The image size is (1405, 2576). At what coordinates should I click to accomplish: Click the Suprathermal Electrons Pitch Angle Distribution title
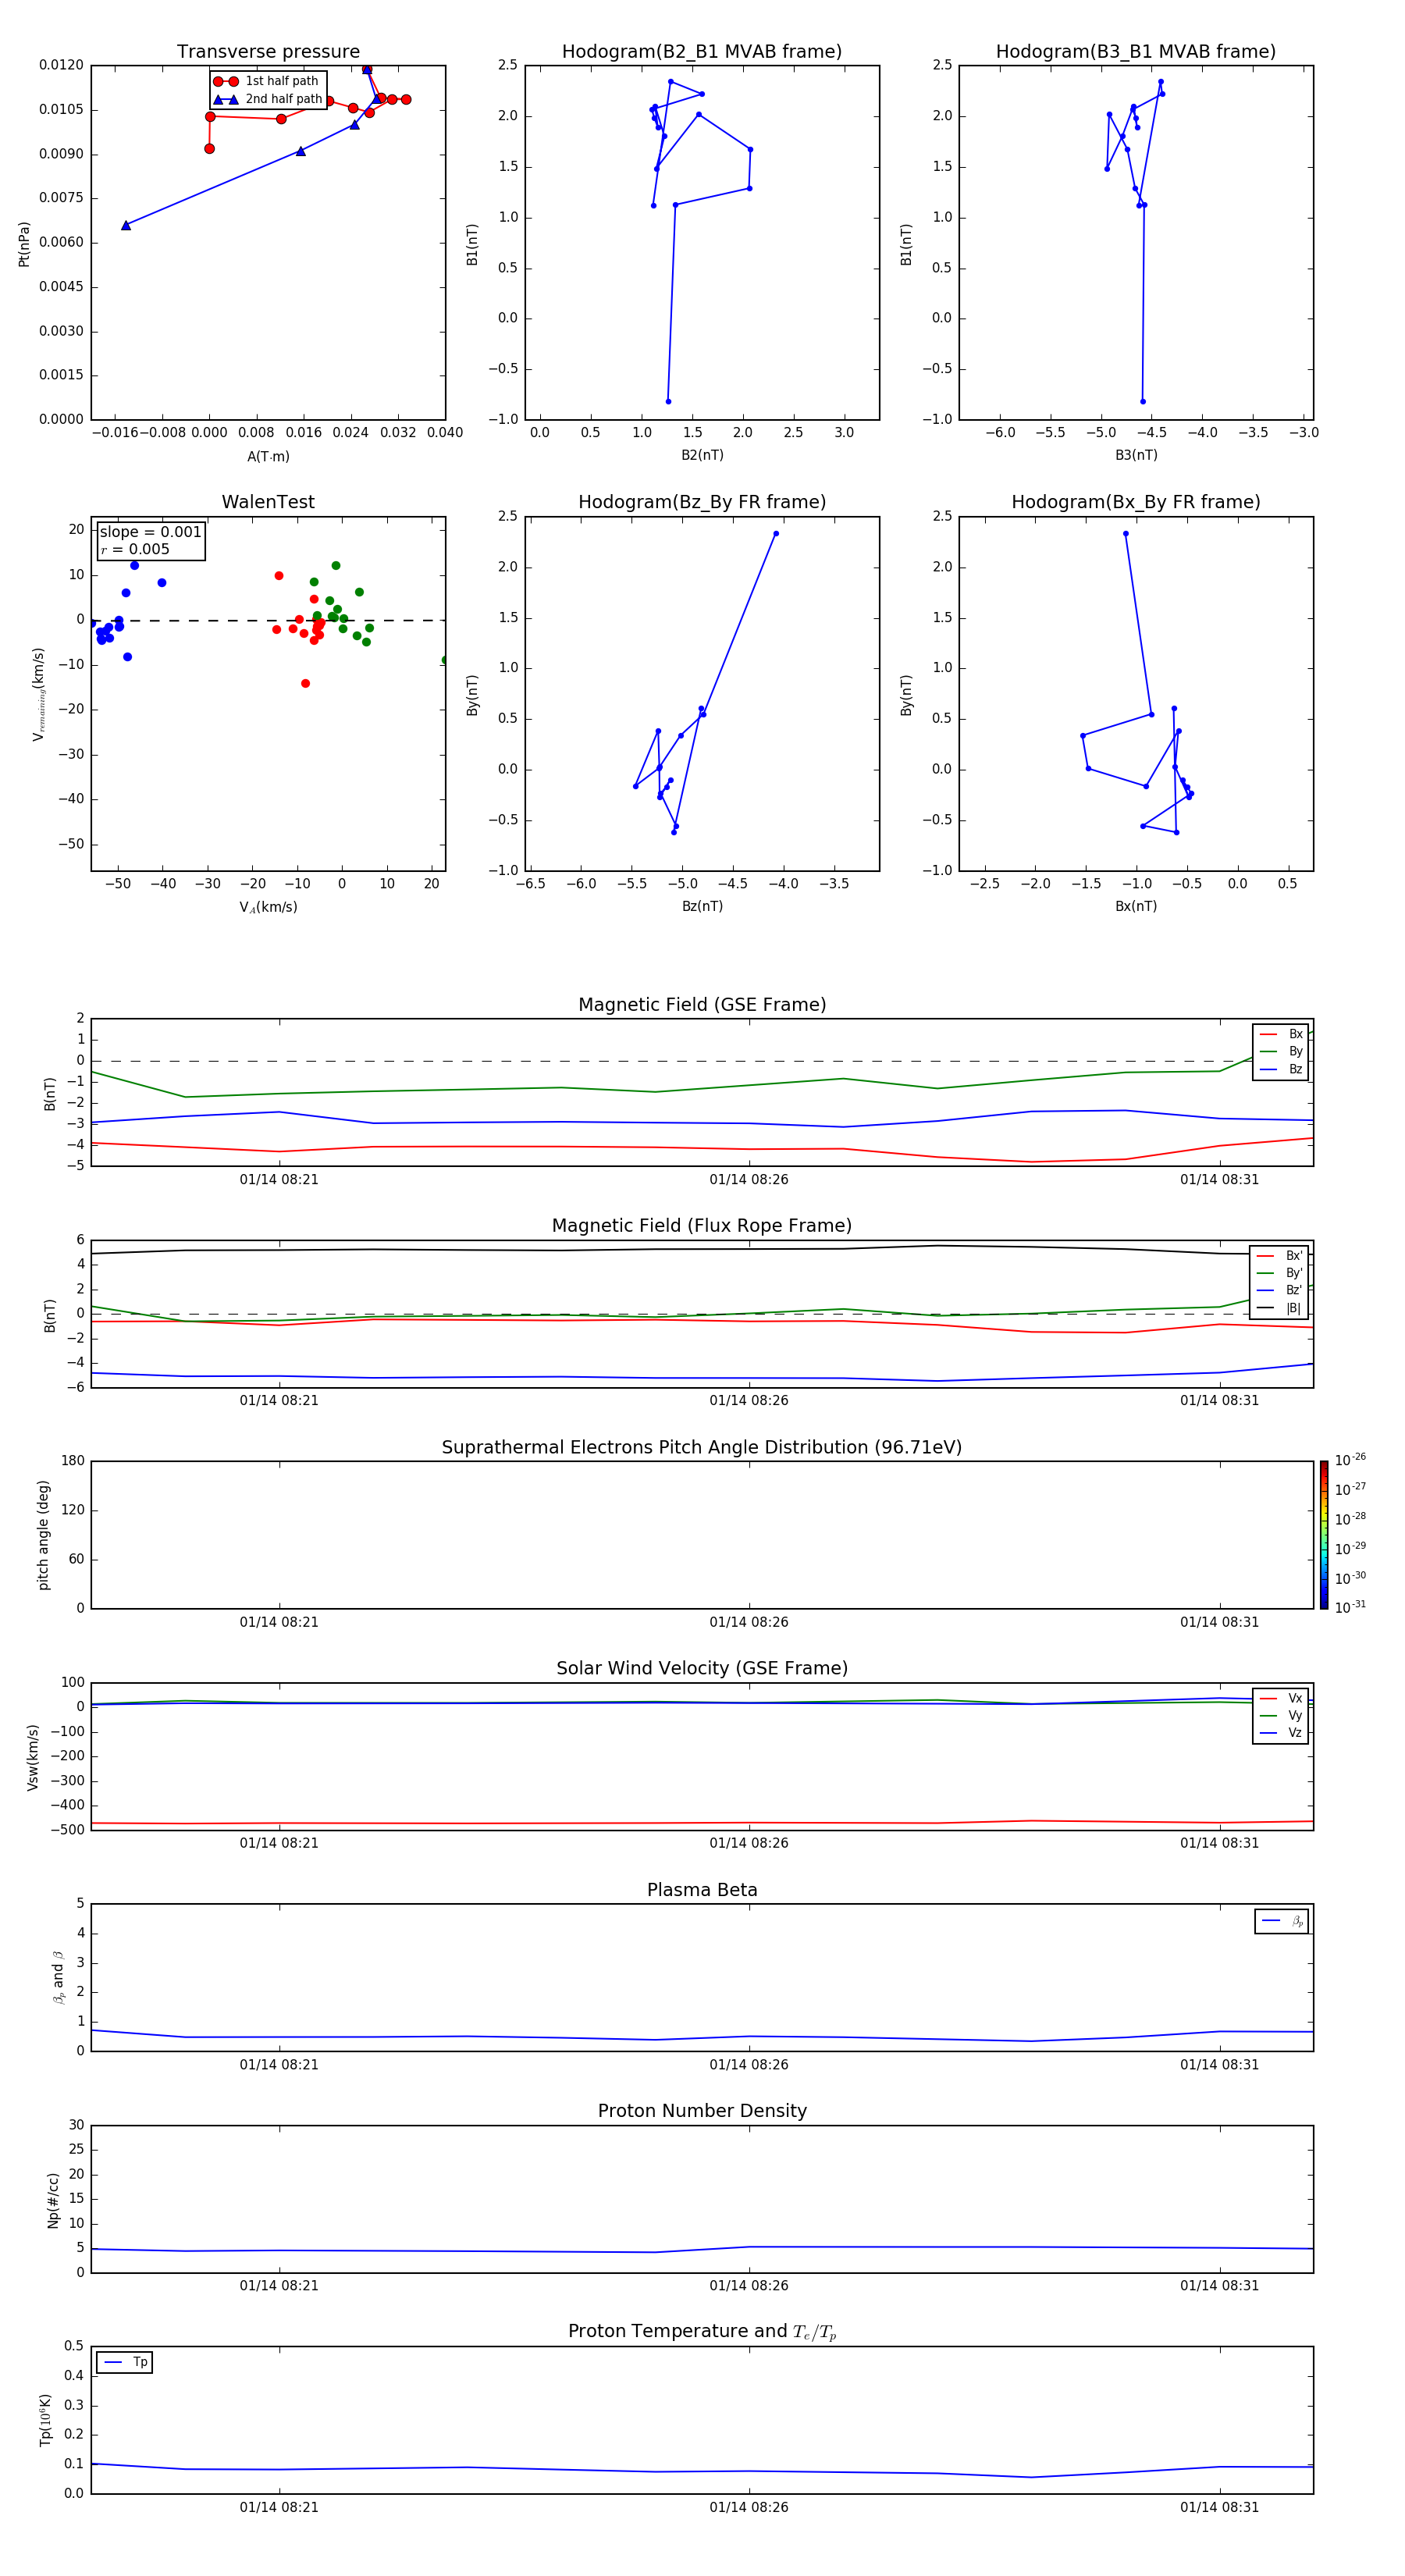tap(702, 1448)
